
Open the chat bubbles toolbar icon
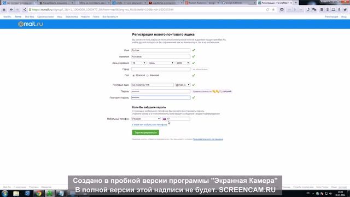click(314, 10)
